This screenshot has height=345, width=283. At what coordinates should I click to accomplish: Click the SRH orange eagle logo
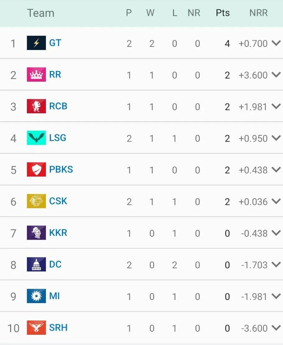coord(36,328)
